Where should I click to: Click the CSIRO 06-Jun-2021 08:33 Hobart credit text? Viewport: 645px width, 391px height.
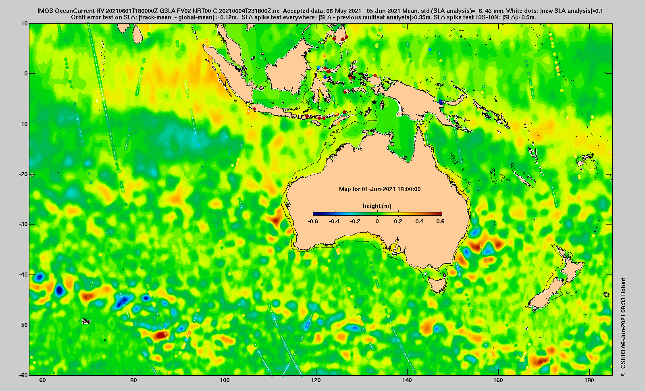623,327
